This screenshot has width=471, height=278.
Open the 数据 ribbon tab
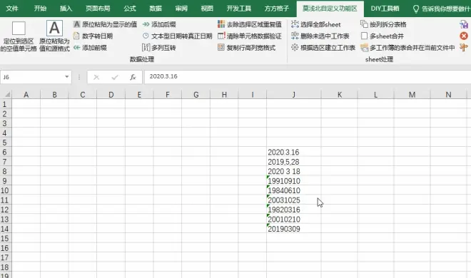pyautogui.click(x=156, y=9)
